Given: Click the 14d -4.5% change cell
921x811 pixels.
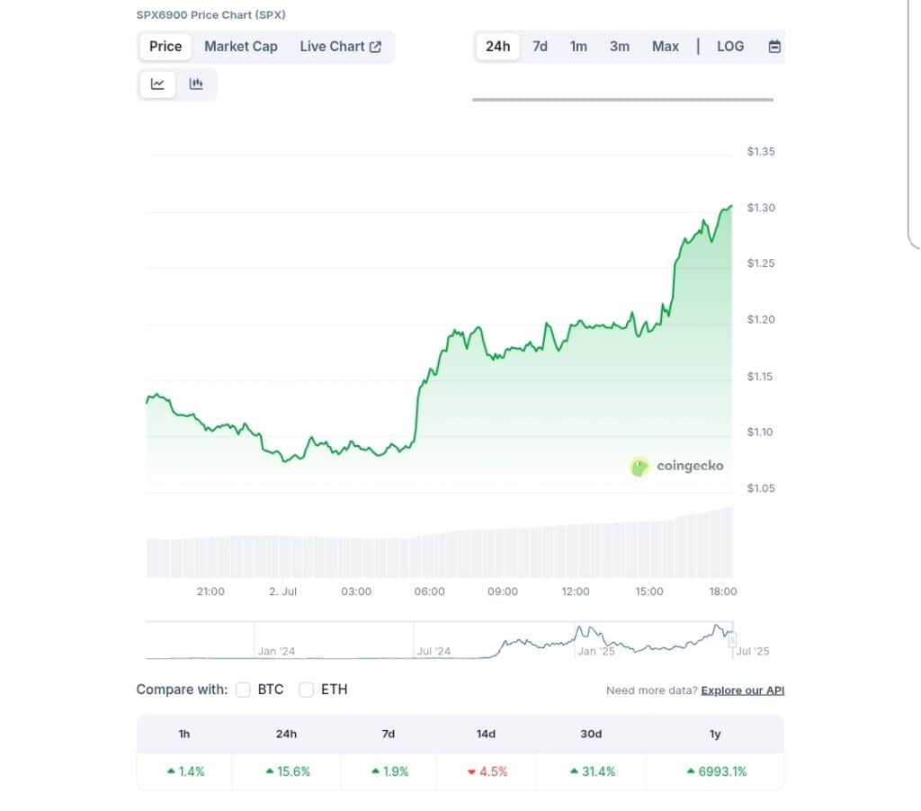Looking at the screenshot, I should click(x=487, y=771).
